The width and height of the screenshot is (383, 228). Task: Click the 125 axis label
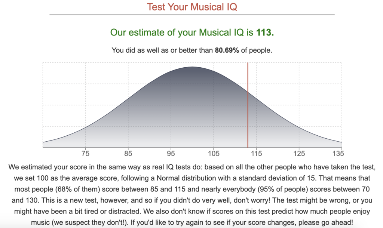[299, 154]
